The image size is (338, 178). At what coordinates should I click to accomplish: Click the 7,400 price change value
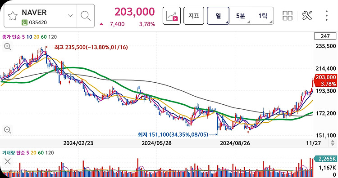[117, 24]
